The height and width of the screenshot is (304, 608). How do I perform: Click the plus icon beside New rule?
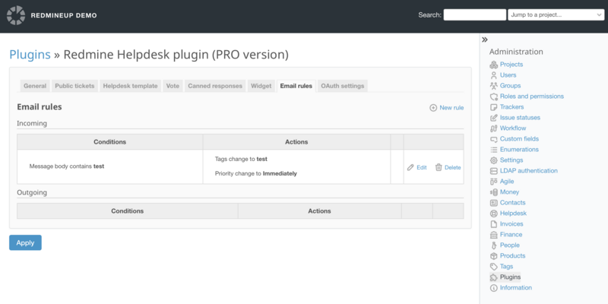tap(433, 108)
